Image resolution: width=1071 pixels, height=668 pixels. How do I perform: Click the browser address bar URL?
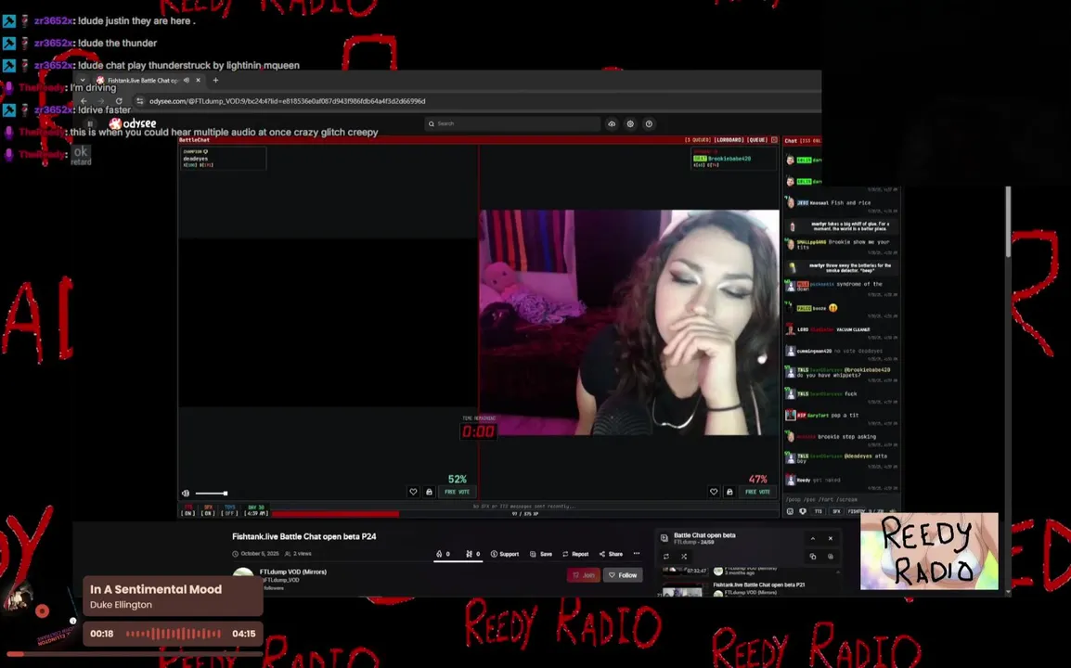288,101
